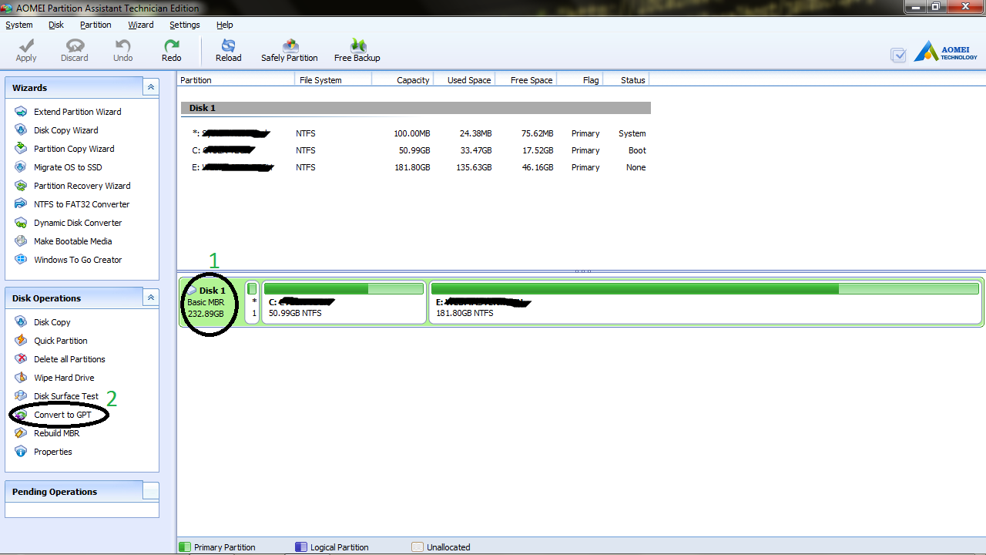Screen dimensions: 986x555
Task: Sort by the Free Space column header
Action: click(531, 80)
